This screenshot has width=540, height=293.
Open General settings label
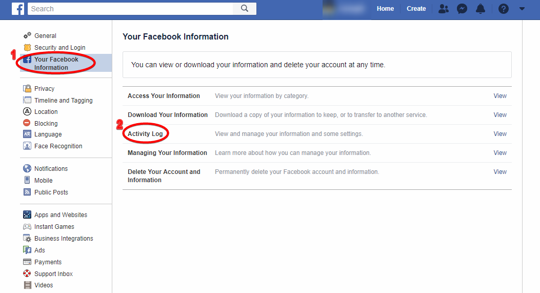(x=45, y=36)
